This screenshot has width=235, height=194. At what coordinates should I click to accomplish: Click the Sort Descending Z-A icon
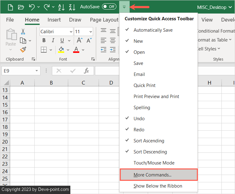pyautogui.click(x=72, y=7)
